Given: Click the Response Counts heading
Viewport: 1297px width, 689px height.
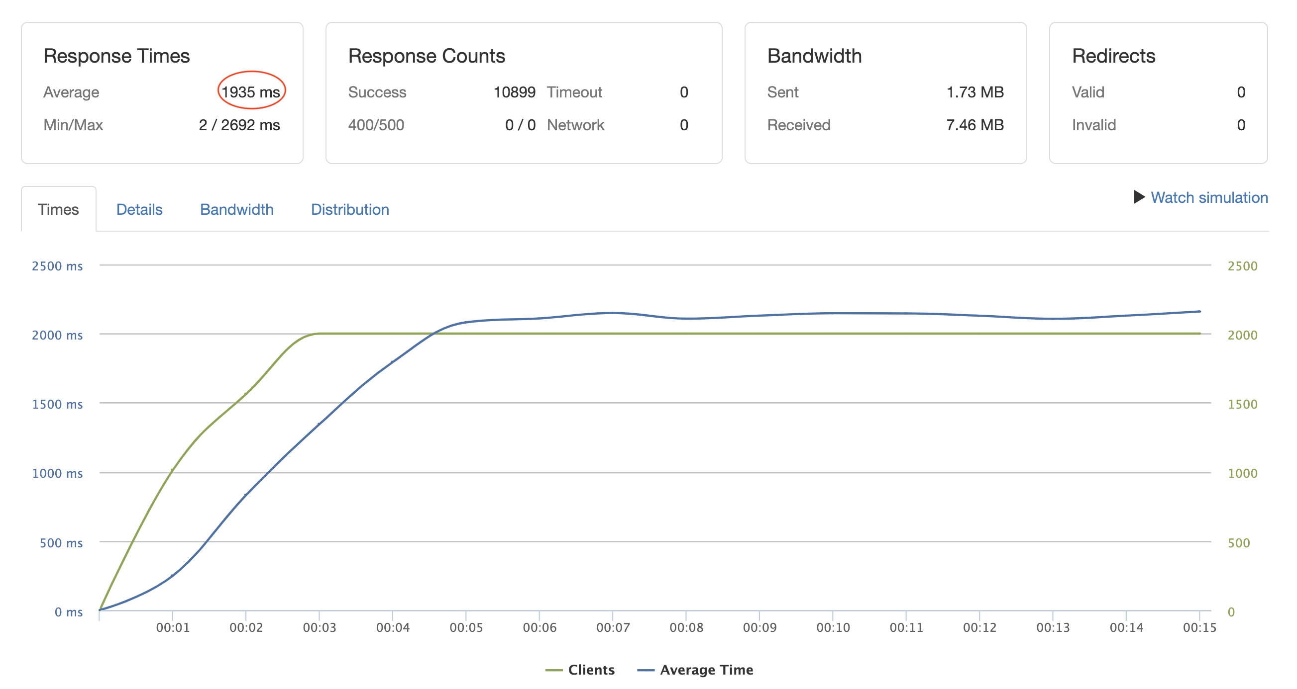Looking at the screenshot, I should (x=427, y=56).
